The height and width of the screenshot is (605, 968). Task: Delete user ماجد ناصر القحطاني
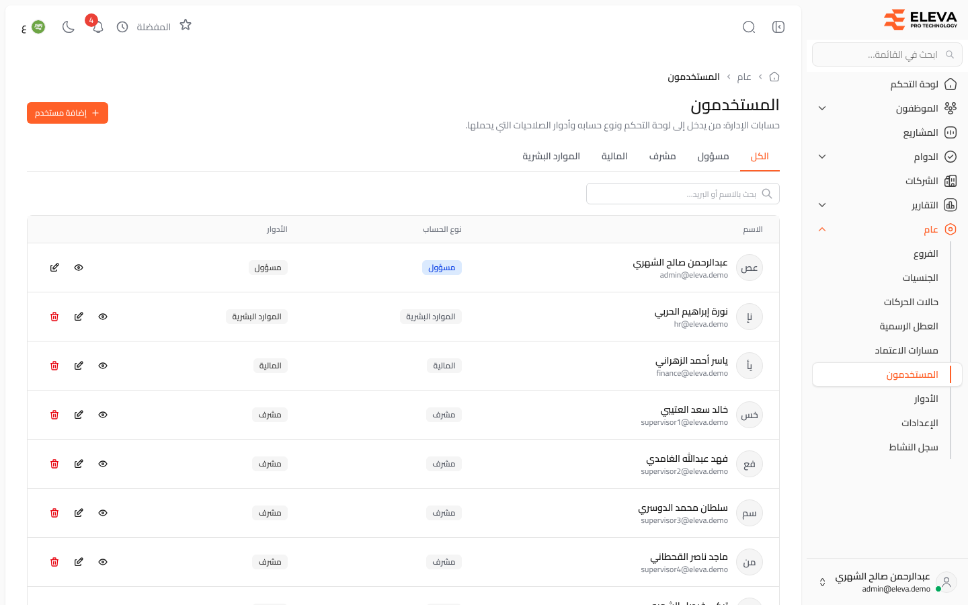[x=54, y=562]
